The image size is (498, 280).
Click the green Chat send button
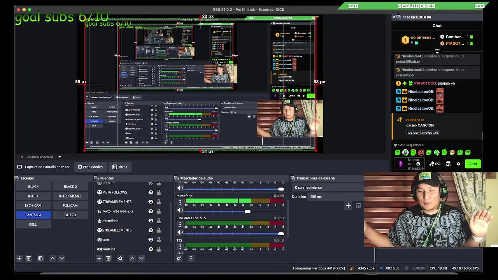click(x=473, y=164)
